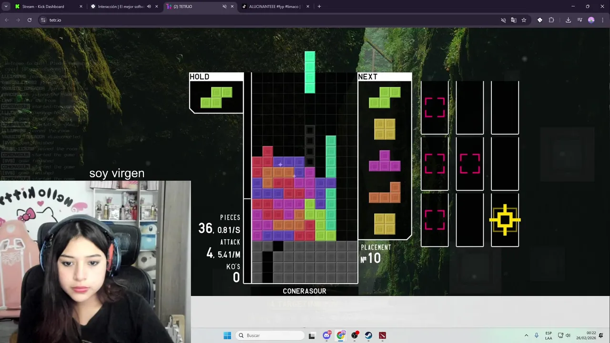Go forward in browser history

click(18, 20)
